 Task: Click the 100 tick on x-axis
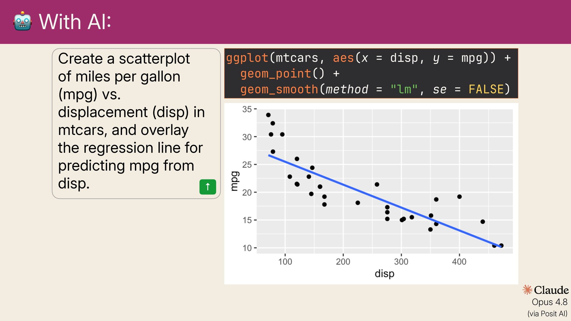click(285, 262)
